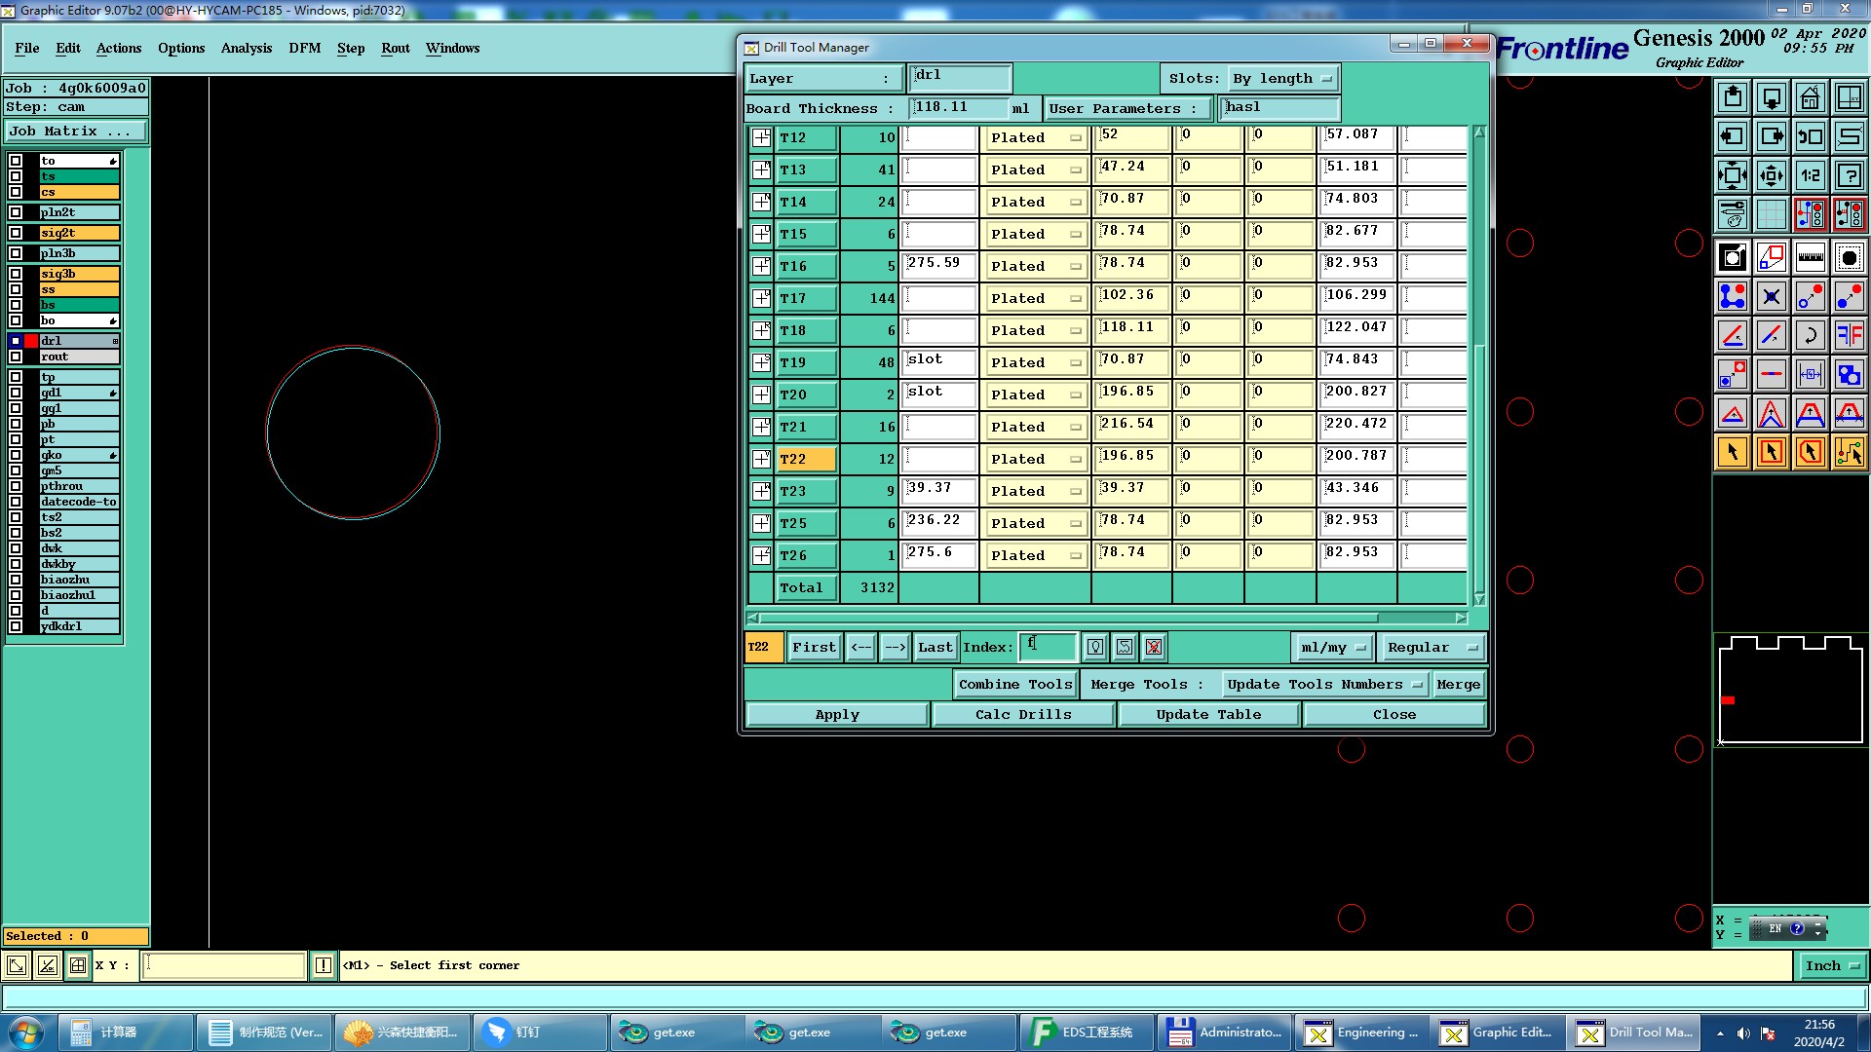
Task: Click the Job Matrix button
Action: click(76, 131)
